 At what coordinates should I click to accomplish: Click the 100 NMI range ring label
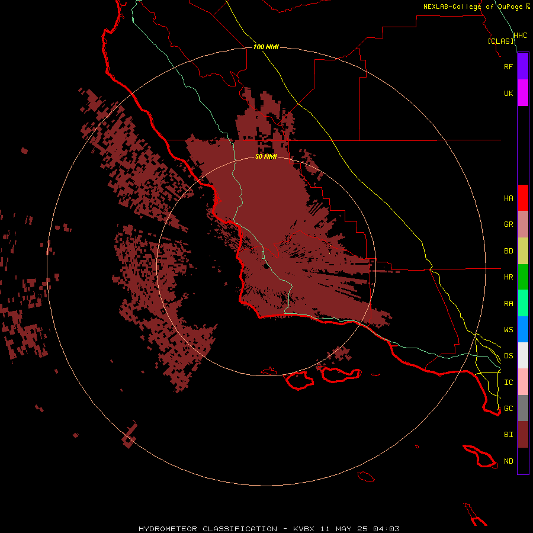266,47
